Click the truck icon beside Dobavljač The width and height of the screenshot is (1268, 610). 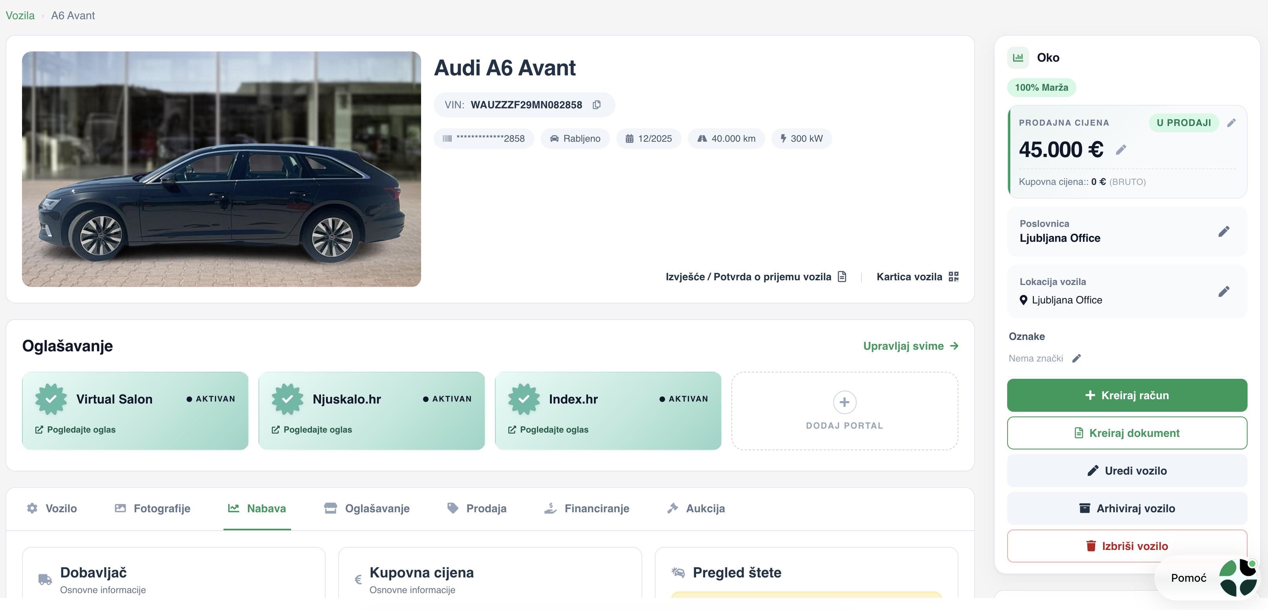[x=45, y=579]
